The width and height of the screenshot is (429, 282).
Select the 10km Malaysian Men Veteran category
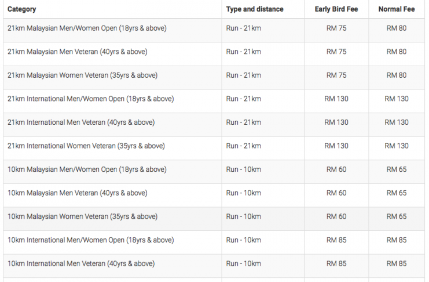tap(78, 193)
